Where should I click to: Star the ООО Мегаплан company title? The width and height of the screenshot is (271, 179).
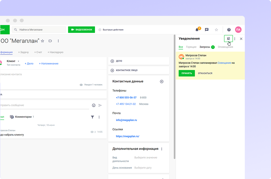(43, 41)
